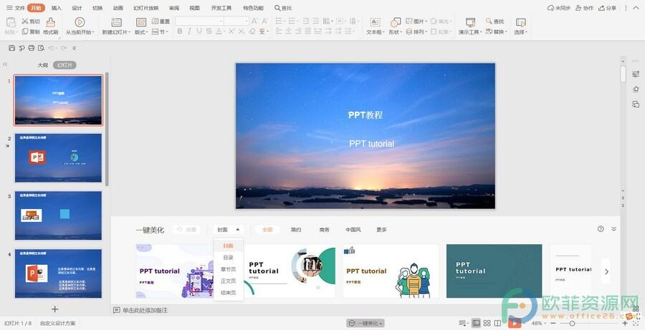Click the add slide plus icon below thumbnails
Image resolution: width=645 pixels, height=330 pixels.
54,309
